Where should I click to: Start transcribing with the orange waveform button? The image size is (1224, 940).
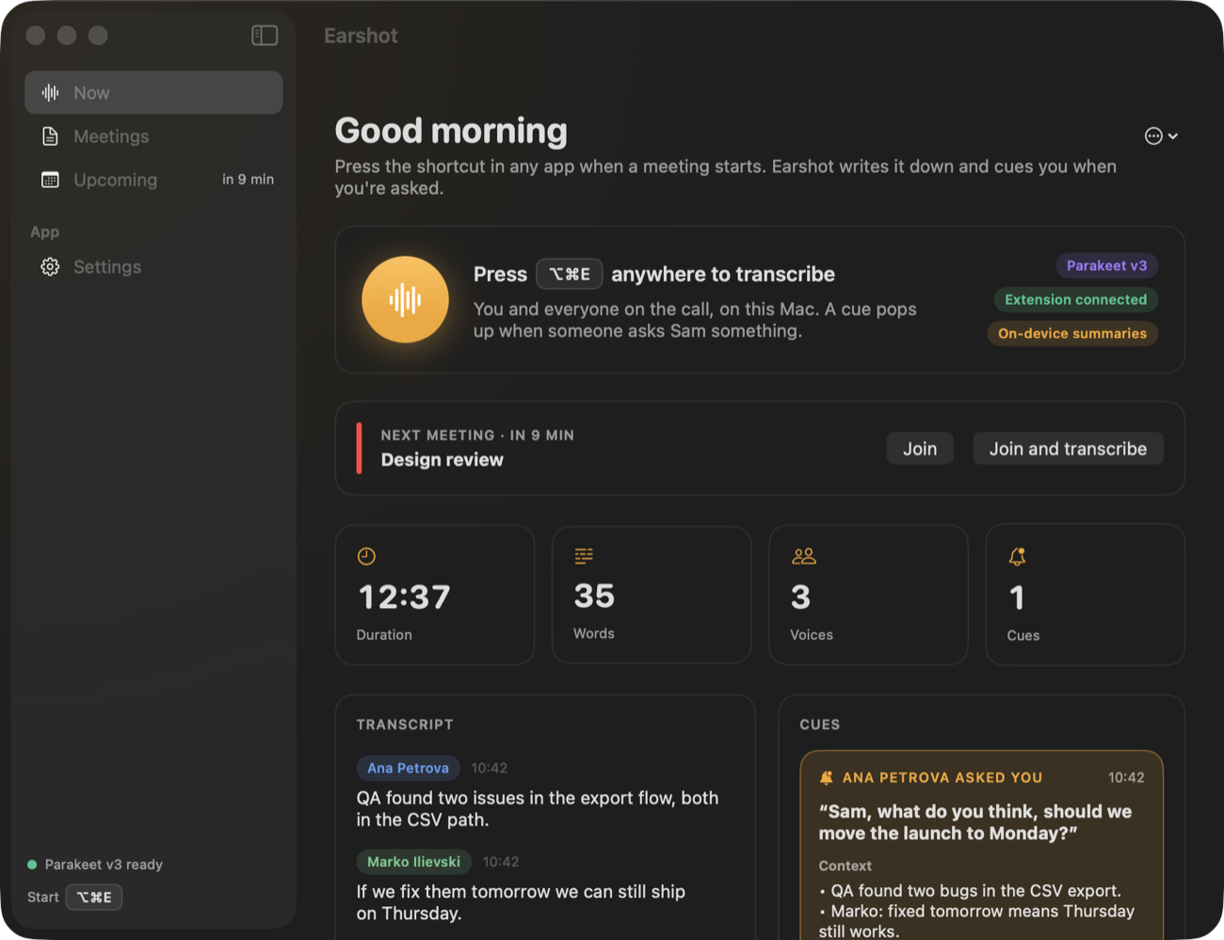[405, 299]
